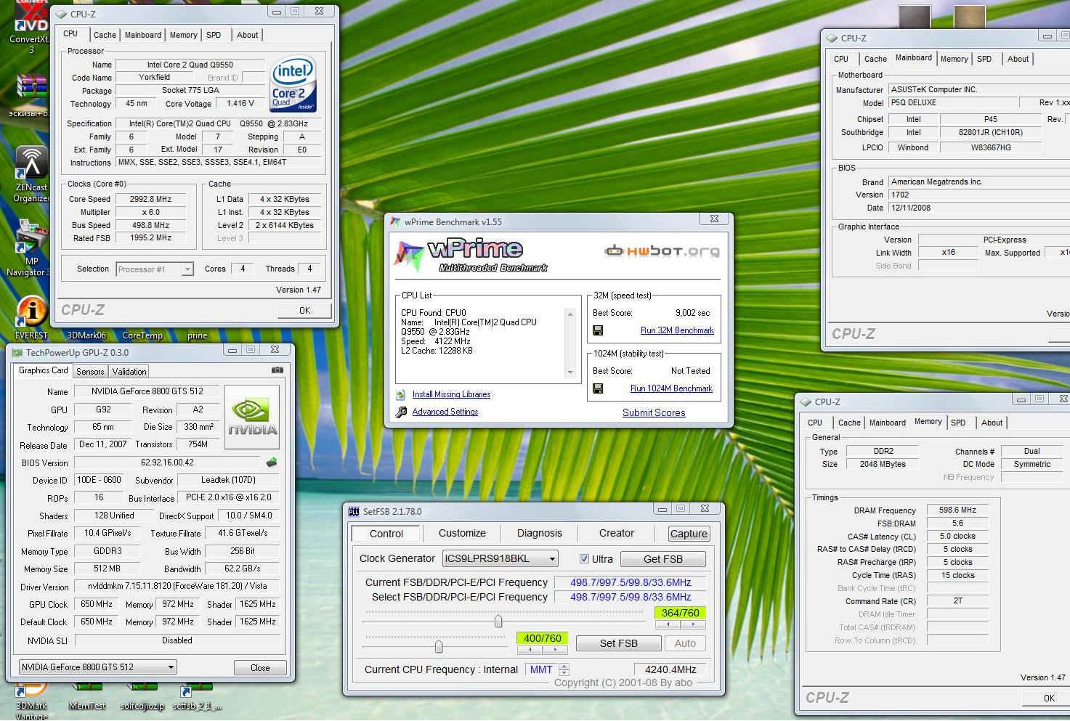Click the wPrime logo banner

click(472, 256)
